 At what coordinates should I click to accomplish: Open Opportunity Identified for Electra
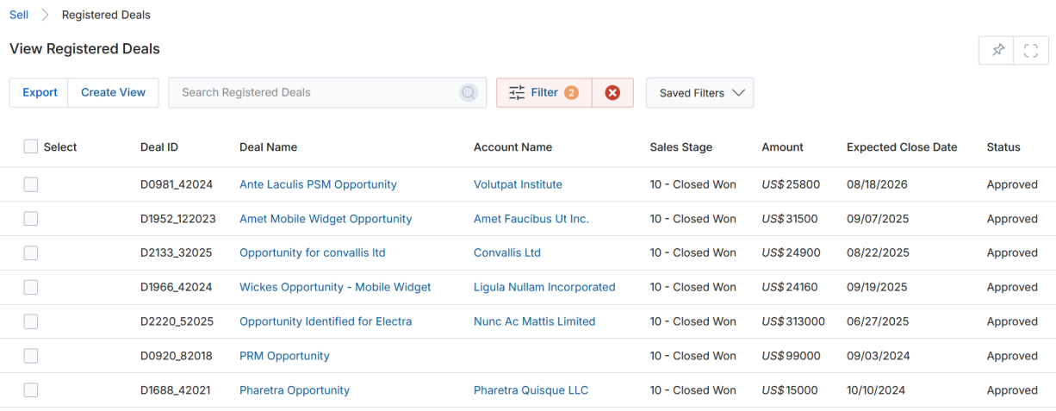[x=326, y=321]
